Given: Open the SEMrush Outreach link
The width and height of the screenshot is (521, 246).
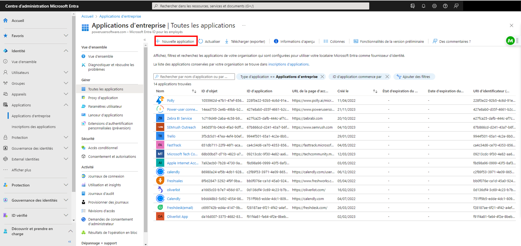Looking at the screenshot, I should [x=181, y=127].
